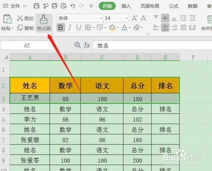
Task: Click the fx insert function icon
Action: 86,45
